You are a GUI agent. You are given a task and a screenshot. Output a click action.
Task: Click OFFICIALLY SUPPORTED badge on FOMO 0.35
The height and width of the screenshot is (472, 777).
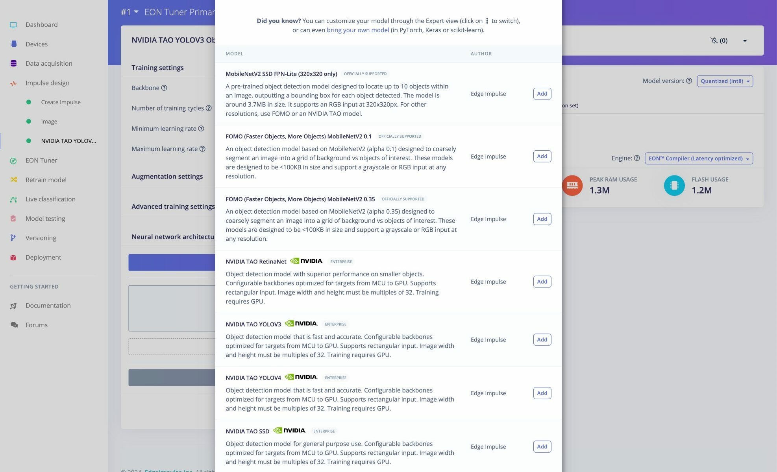(x=403, y=199)
